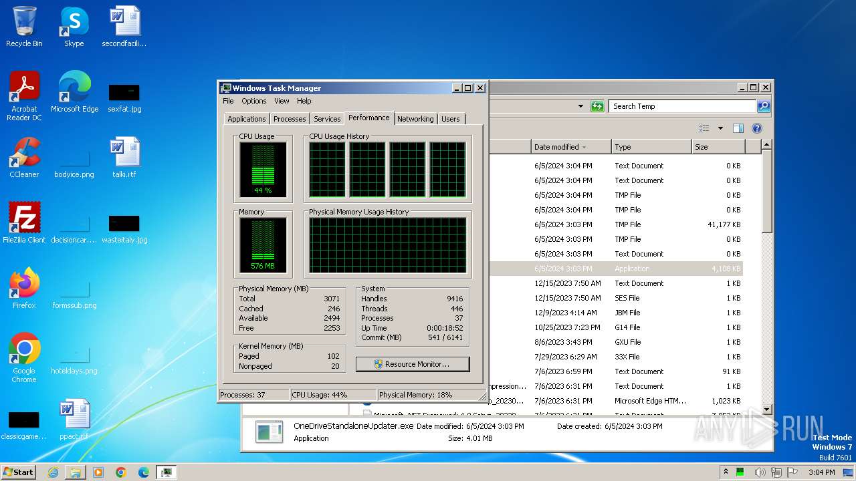Open ppact.rtf document icon
The image size is (856, 481).
tap(74, 420)
